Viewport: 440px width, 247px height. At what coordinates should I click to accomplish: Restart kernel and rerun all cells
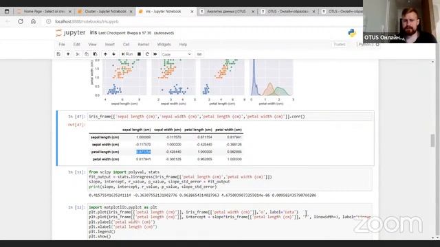[x=155, y=54]
